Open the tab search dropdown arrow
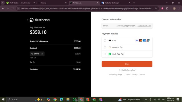182x102 pixels. pyautogui.click(x=3, y=3)
